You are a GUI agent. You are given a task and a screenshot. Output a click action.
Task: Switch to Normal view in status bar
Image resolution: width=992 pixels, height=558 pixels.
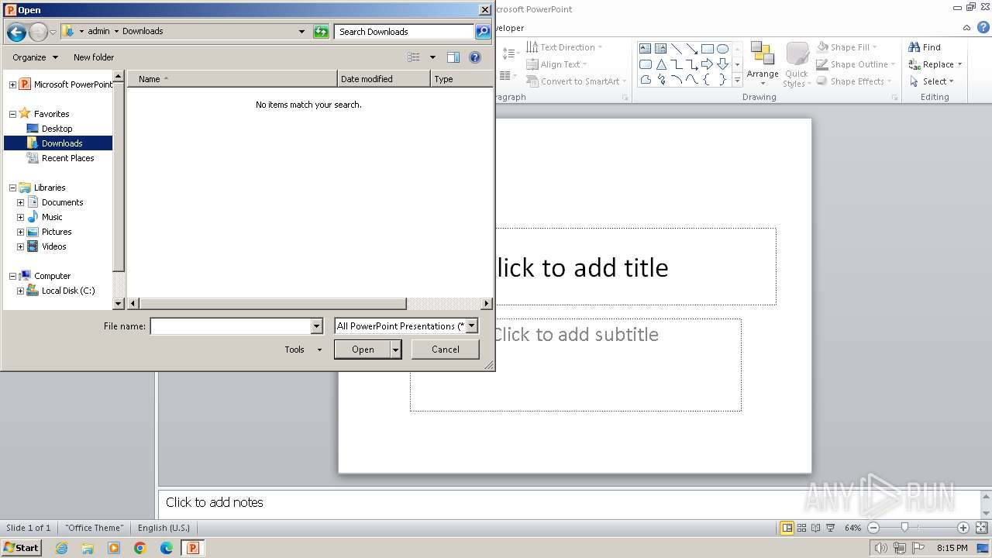(787, 528)
